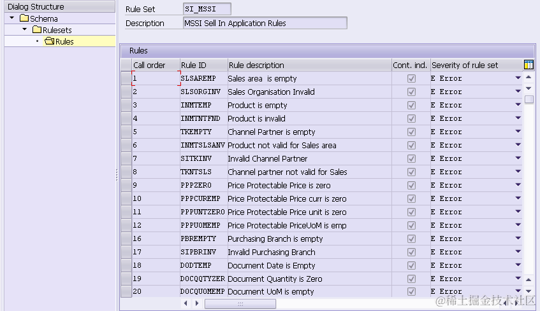Click description 'Invalid Channel Partner'
The width and height of the screenshot is (540, 311).
(x=268, y=158)
